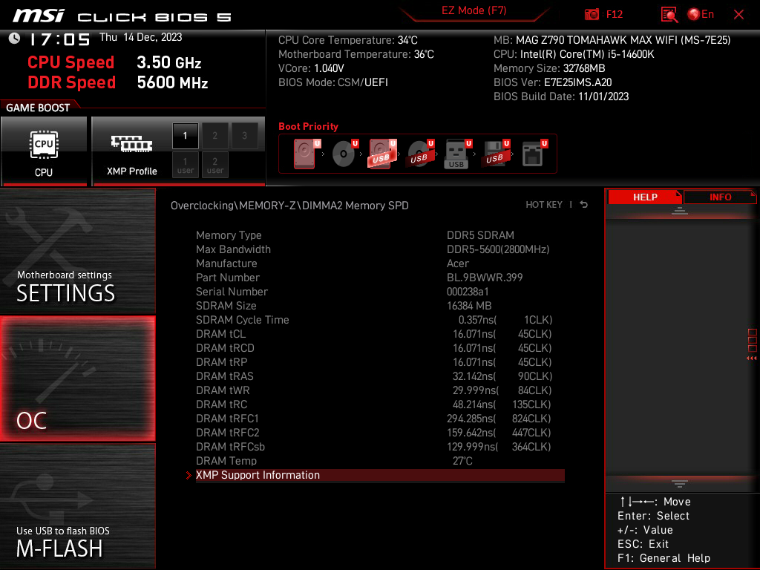Select the DRAM tCL row
This screenshot has height=570, width=760.
(380, 334)
